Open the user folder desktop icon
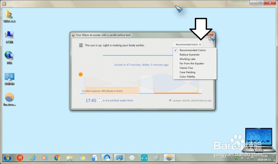 (9, 16)
